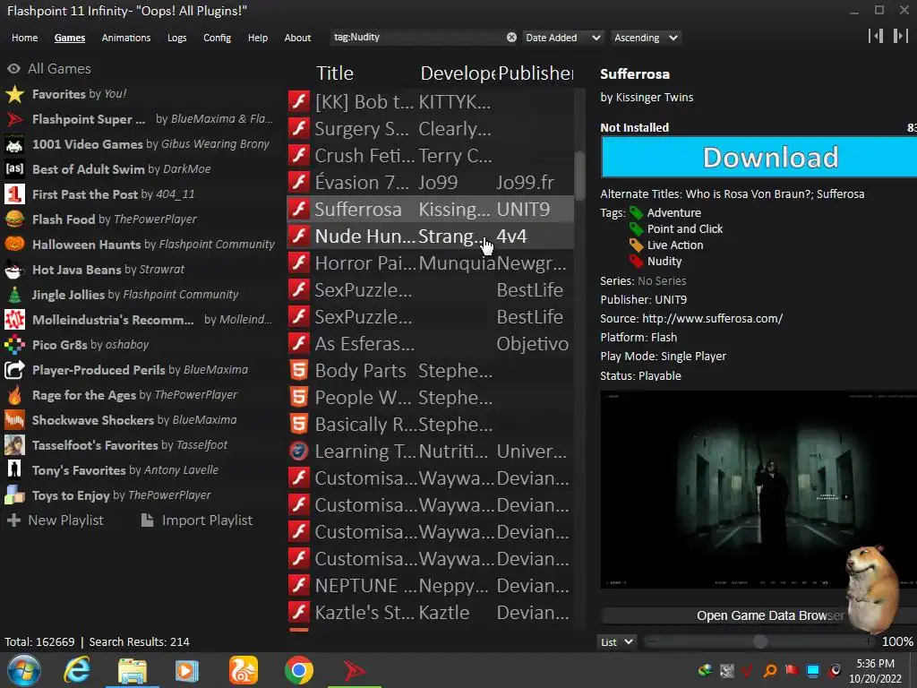Screen dimensions: 917x688
Task: Focus the search field containing tag:Nudity
Action: 418,37
